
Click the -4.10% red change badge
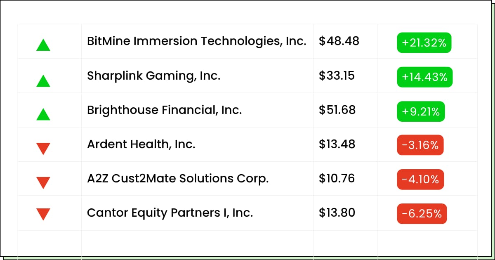tap(421, 180)
